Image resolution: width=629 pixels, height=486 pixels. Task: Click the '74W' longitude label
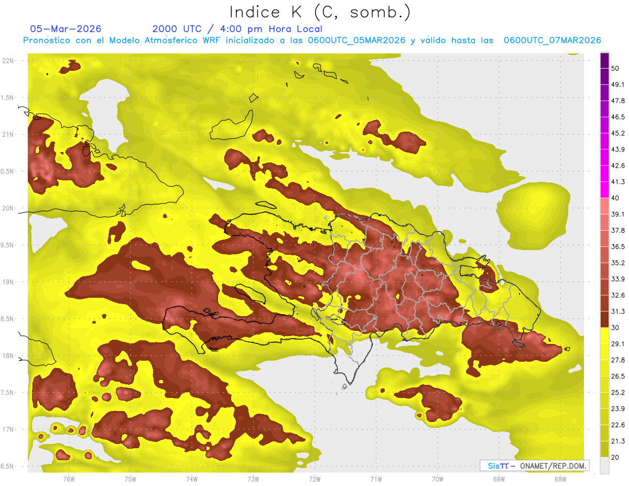coord(192,479)
